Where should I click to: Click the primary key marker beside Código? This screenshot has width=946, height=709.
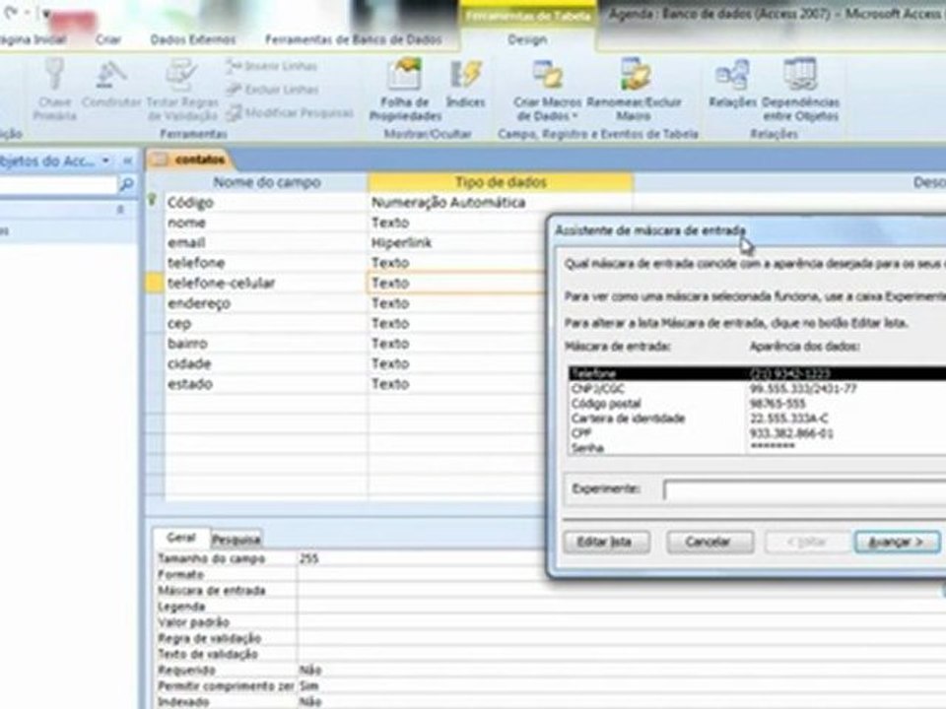point(154,200)
